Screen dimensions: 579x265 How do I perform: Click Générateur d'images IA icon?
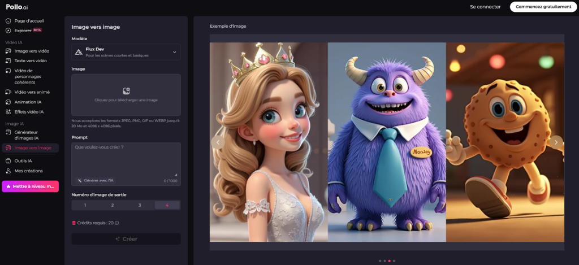pyautogui.click(x=8, y=132)
